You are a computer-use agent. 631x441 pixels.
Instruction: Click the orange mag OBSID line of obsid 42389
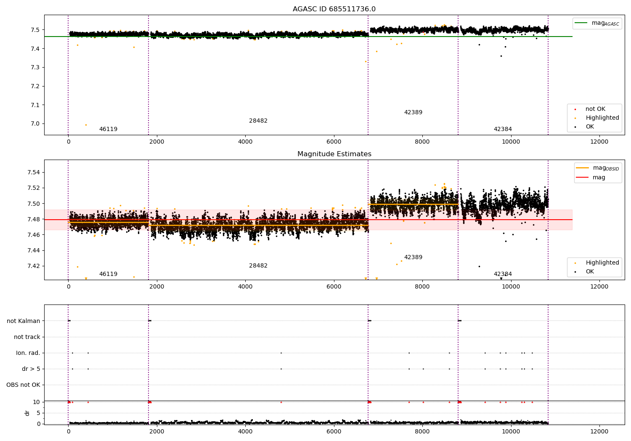(413, 205)
